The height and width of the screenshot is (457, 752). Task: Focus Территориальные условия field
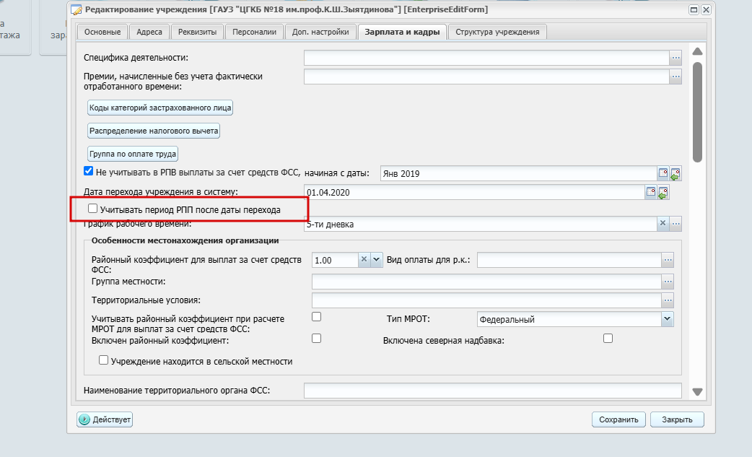[x=487, y=300]
